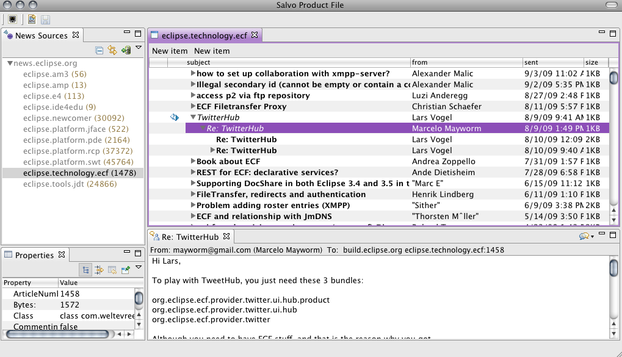Click the Show Advanced Properties icon
Viewport: 622px width, 357px height.
pos(99,269)
